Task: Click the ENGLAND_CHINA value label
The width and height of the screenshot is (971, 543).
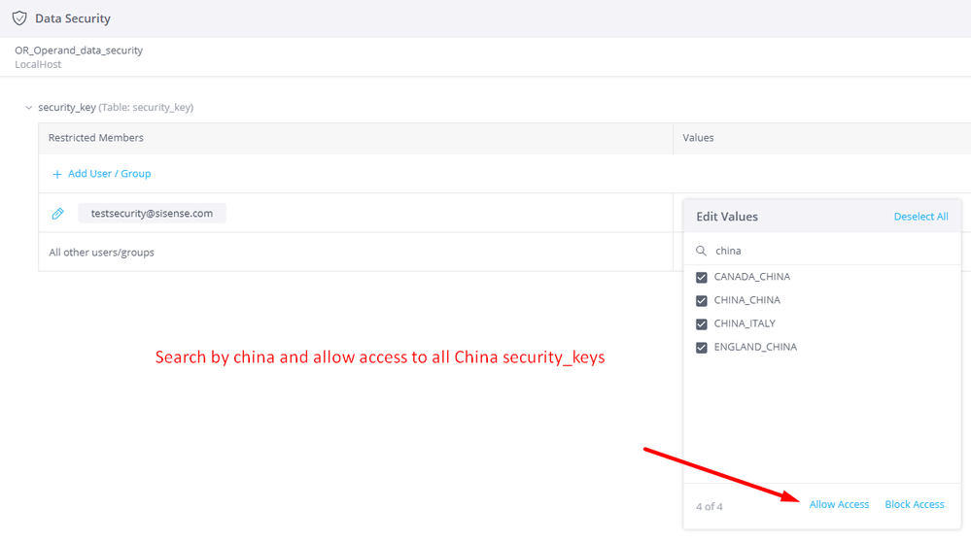Action: coord(755,347)
